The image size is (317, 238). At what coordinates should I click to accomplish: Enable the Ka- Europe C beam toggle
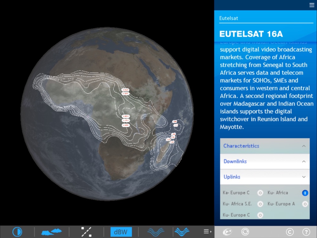260,193
